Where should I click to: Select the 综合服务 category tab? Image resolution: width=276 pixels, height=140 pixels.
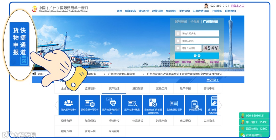114,131
